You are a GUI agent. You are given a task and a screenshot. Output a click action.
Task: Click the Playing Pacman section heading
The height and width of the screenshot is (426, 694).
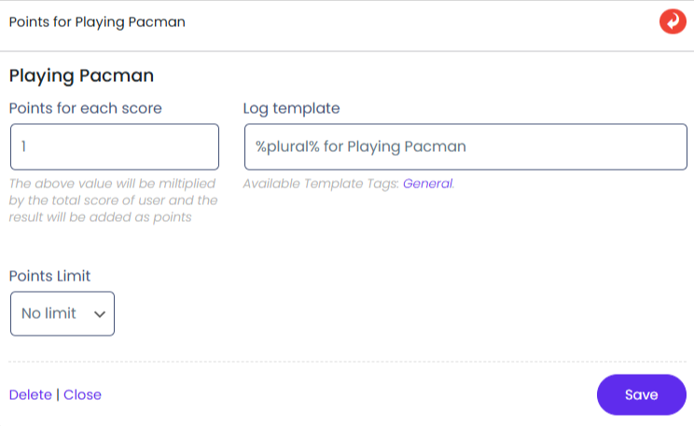81,76
